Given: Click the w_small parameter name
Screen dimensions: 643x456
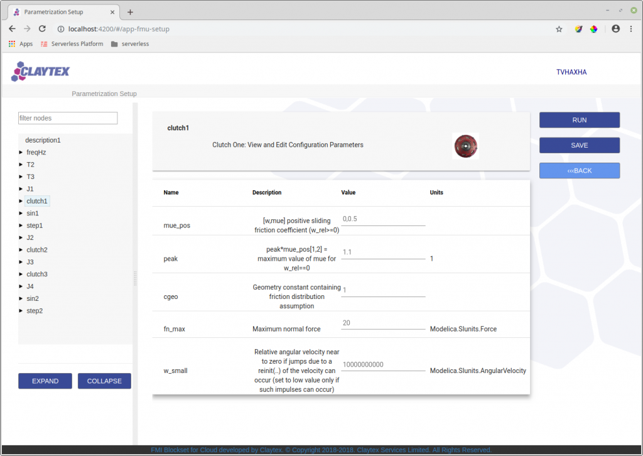Looking at the screenshot, I should pos(176,371).
